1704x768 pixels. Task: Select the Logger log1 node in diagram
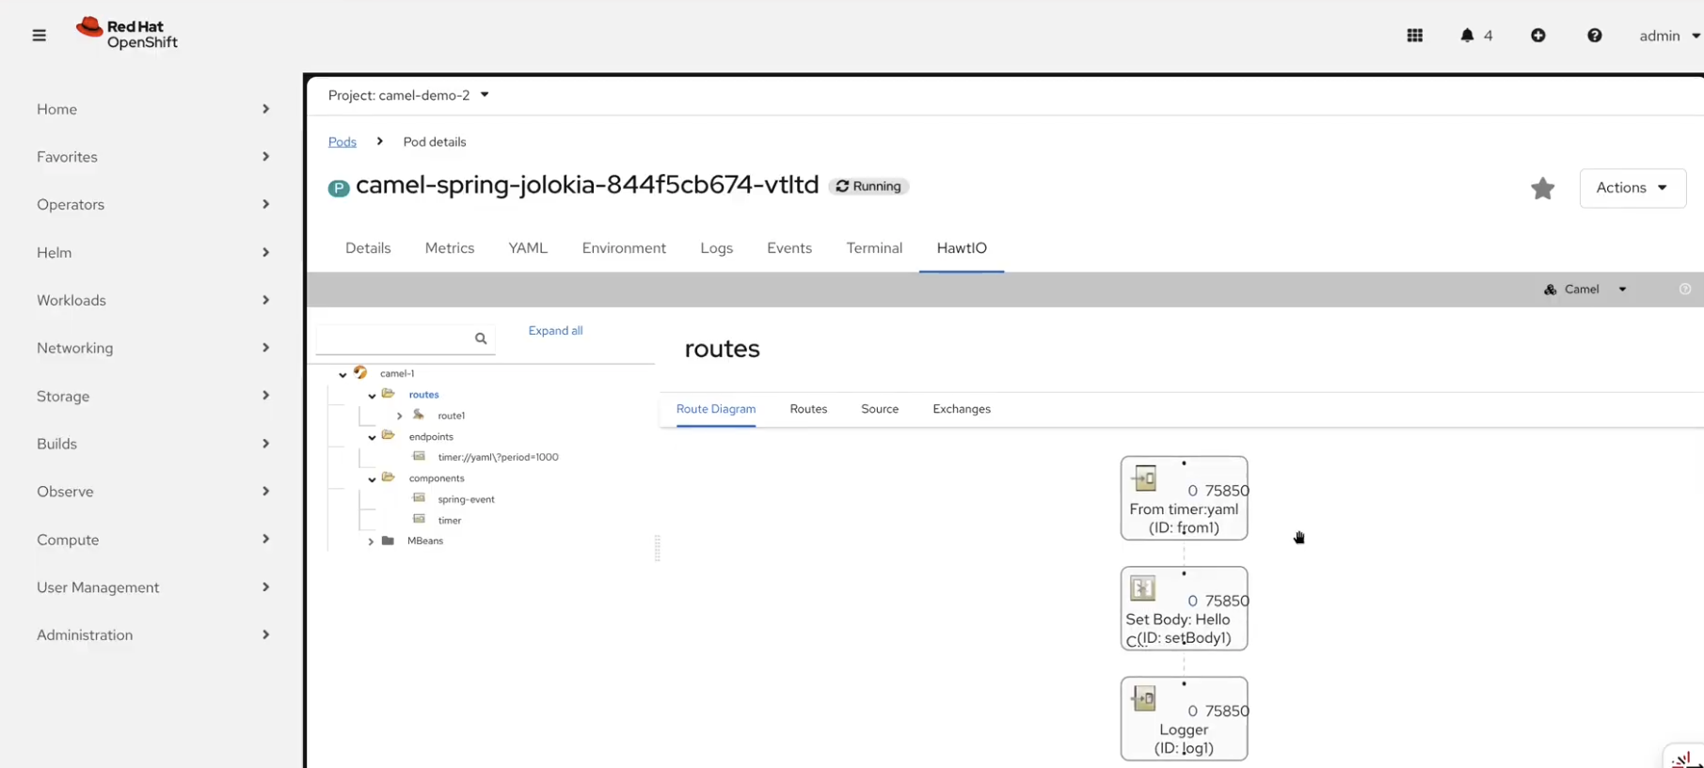click(x=1184, y=719)
